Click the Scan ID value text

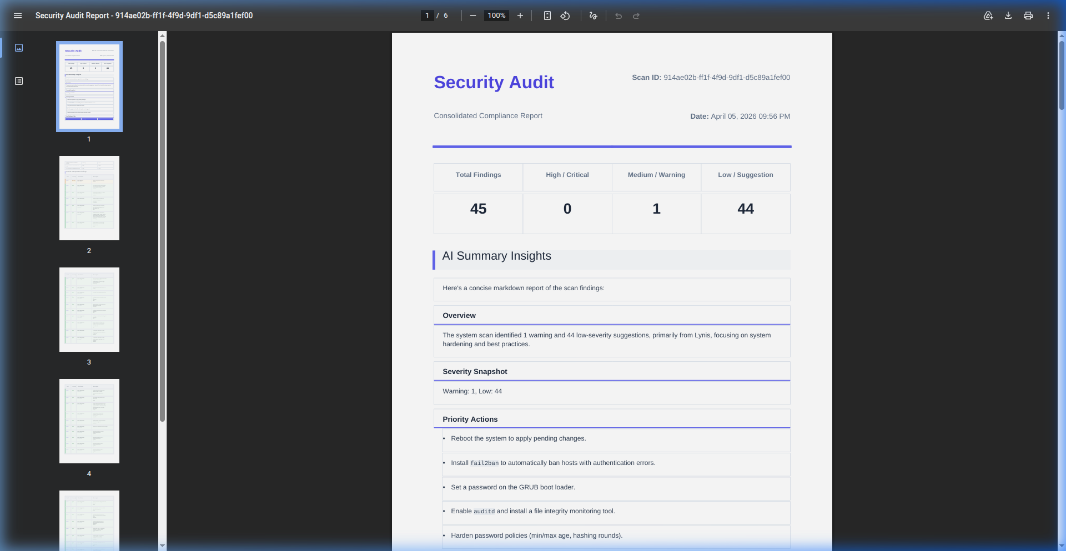(727, 78)
